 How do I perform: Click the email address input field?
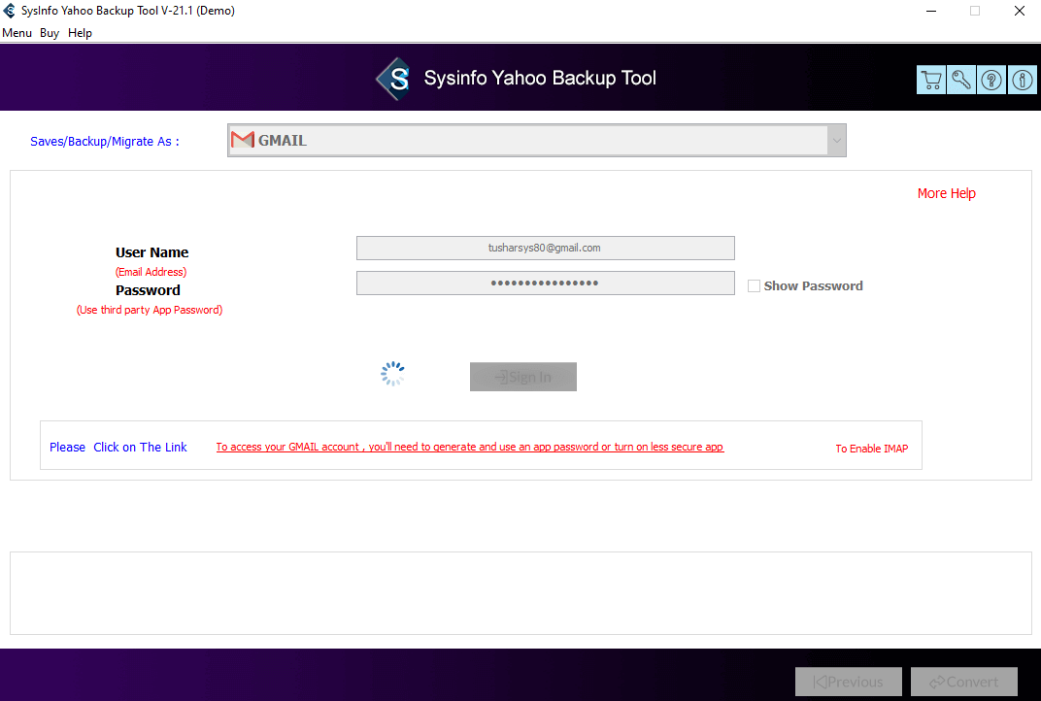(x=546, y=249)
